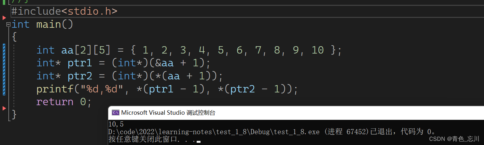484x145 pixels.
Task: Collapse the main function outline toggle
Action: 8,25
